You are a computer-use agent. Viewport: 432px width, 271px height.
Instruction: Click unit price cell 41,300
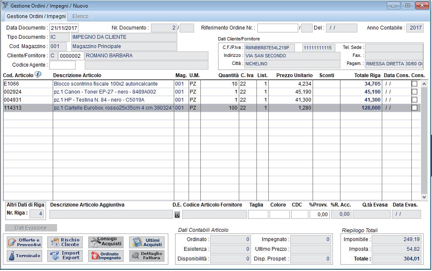click(x=291, y=99)
